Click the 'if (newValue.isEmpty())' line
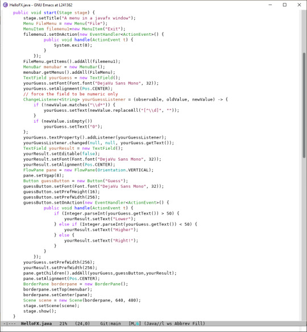Screen dimensions: 307x332 coord(63,121)
